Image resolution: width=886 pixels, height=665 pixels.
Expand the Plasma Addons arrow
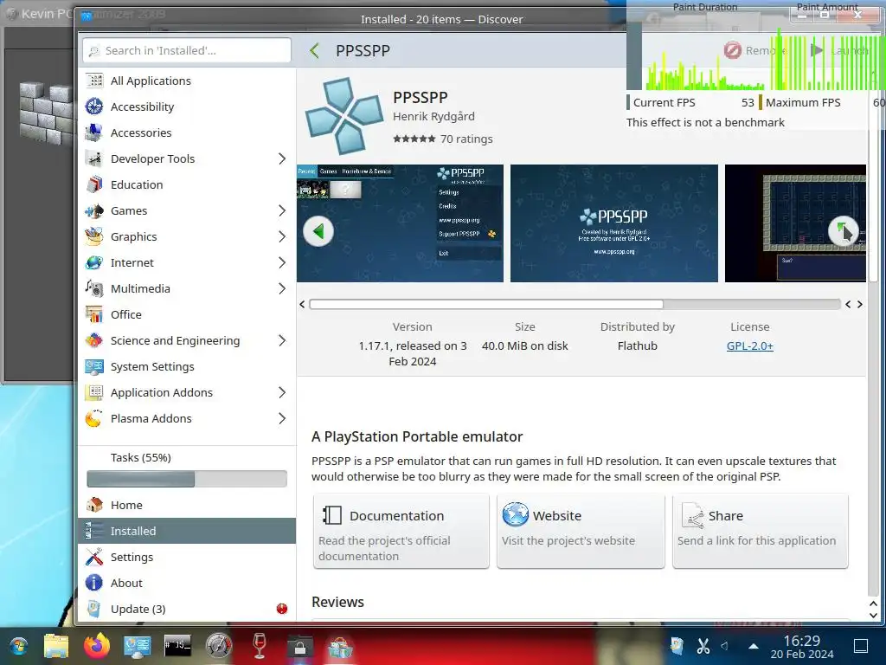(x=282, y=419)
